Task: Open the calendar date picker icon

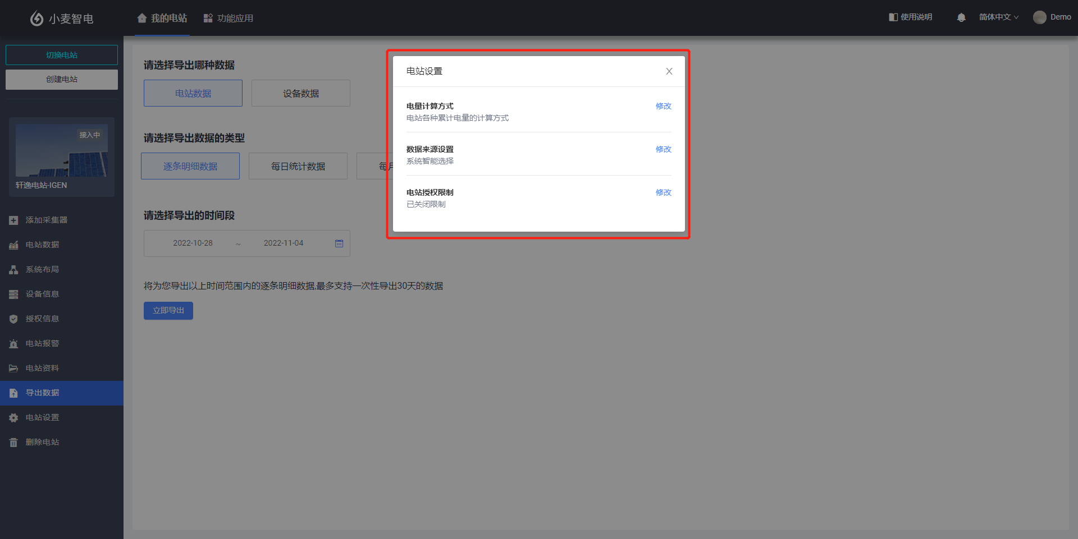Action: (x=339, y=243)
